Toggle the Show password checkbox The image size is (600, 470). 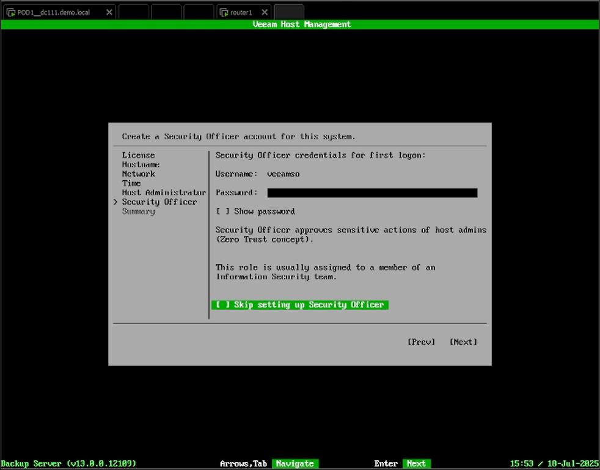pos(223,211)
